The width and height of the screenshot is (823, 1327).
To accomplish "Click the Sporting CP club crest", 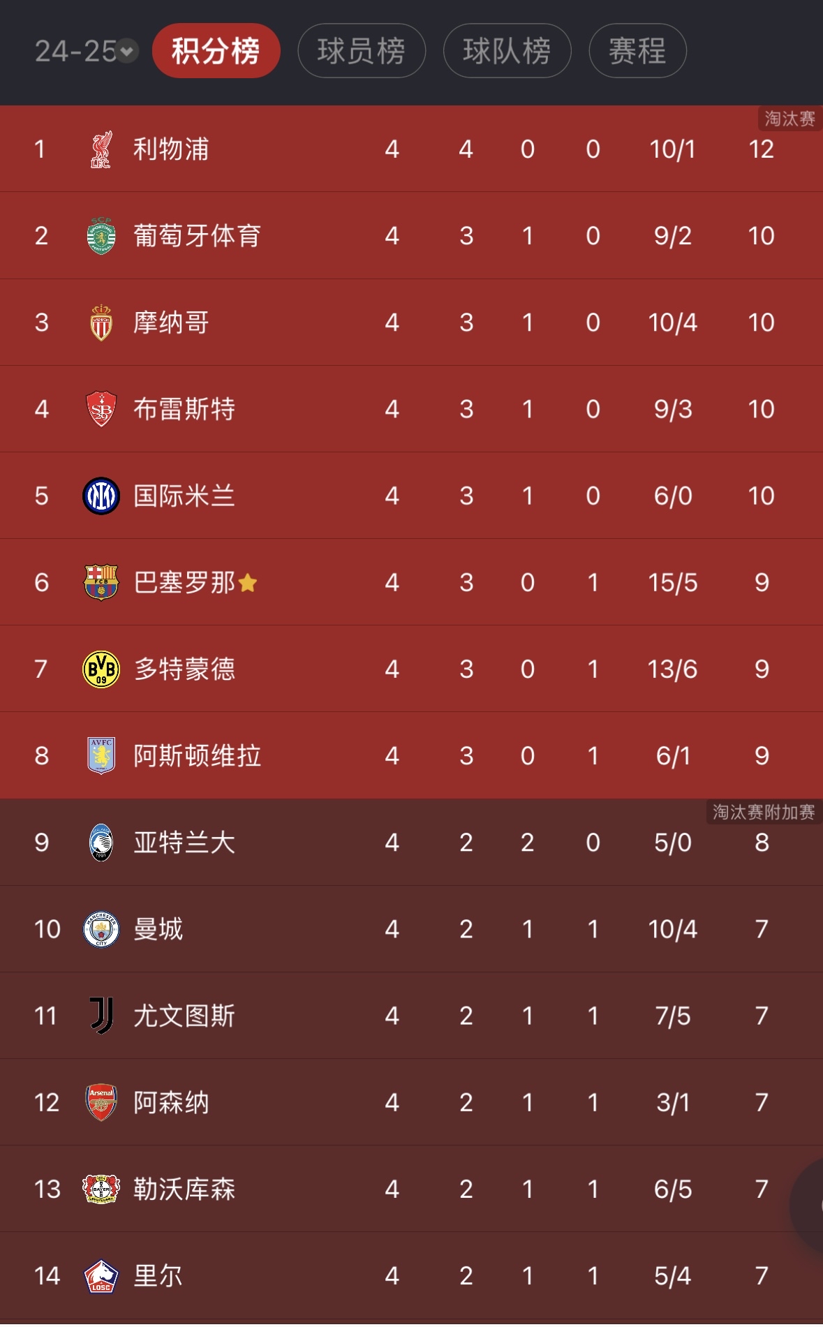I will click(101, 236).
